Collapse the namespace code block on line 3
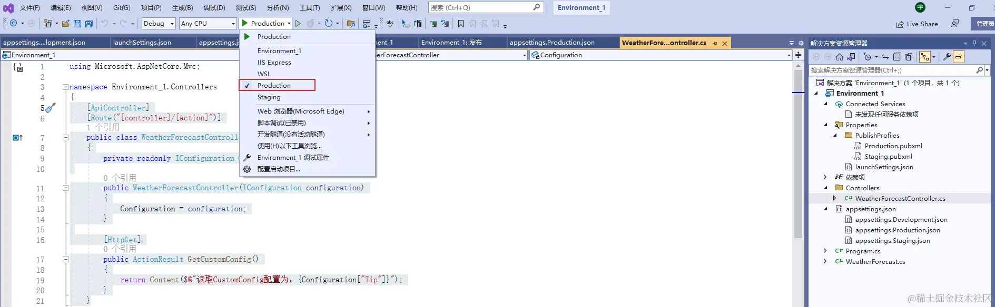 tap(65, 87)
